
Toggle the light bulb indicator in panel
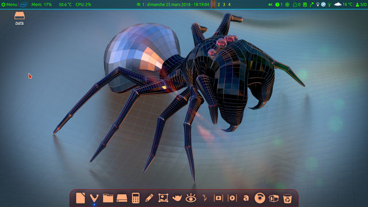point(317,5)
